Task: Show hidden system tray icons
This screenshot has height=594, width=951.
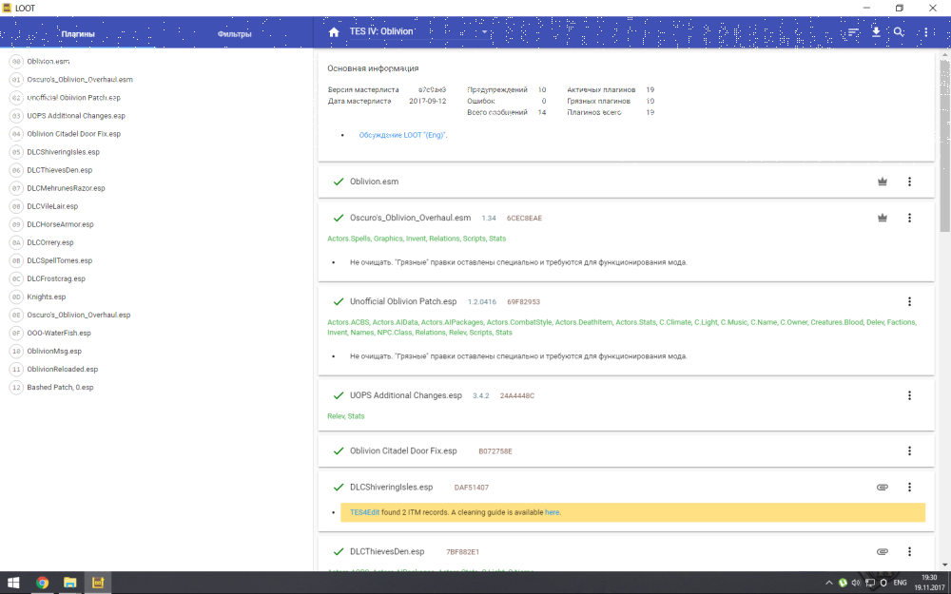Action: [829, 583]
